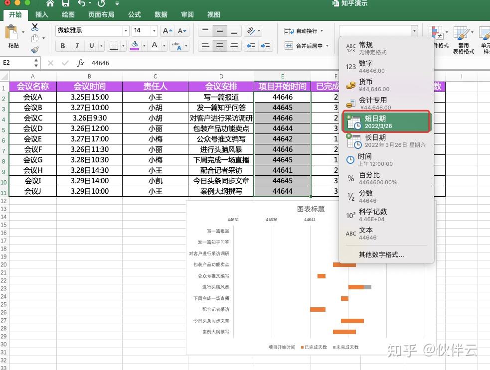The height and width of the screenshot is (370, 490).
Task: Increase the indent
Action: click(265, 46)
